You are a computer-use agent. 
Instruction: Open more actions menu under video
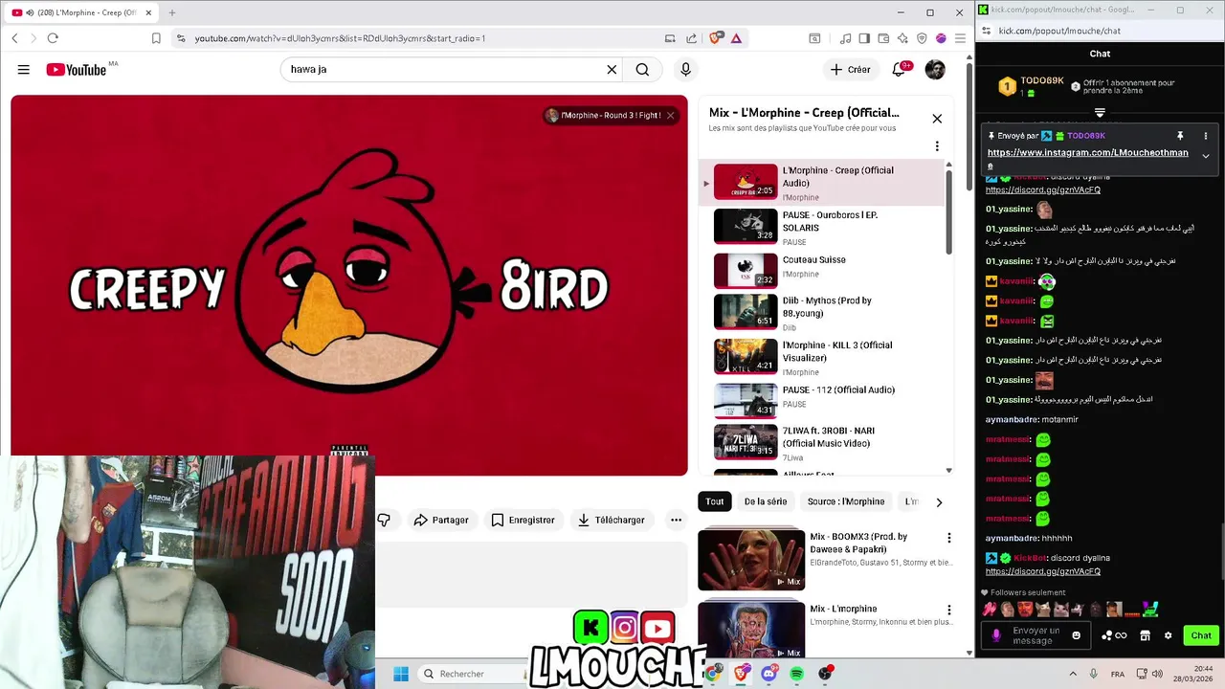[676, 520]
